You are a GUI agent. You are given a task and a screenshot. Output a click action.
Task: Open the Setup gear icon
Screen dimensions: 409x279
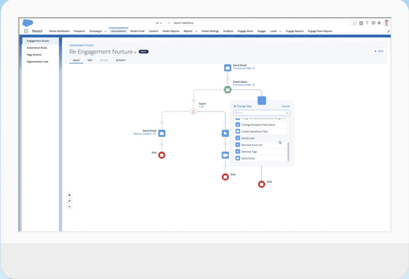(x=373, y=23)
